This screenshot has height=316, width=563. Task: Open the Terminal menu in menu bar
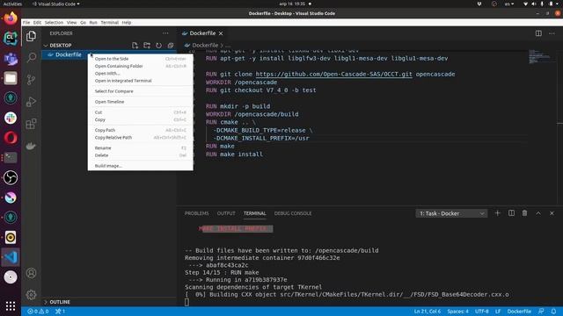click(x=109, y=23)
